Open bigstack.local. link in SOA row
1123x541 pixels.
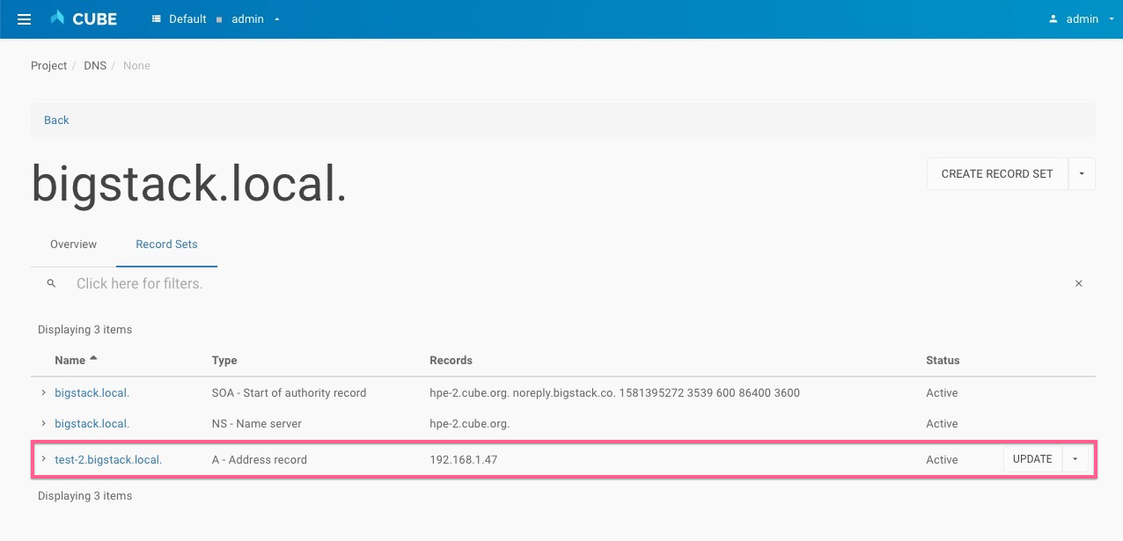(x=92, y=393)
